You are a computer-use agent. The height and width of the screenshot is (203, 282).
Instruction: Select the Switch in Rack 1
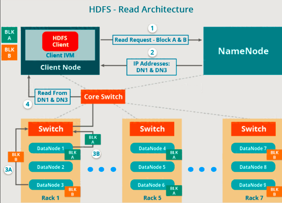pos(50,129)
